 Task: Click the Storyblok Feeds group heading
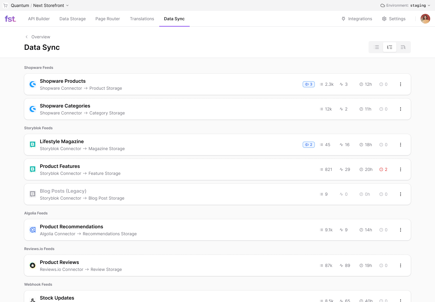click(38, 128)
